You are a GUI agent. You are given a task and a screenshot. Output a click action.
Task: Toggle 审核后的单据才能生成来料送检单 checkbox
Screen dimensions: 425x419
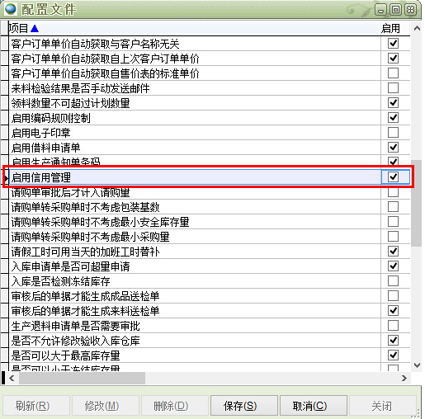click(x=393, y=311)
